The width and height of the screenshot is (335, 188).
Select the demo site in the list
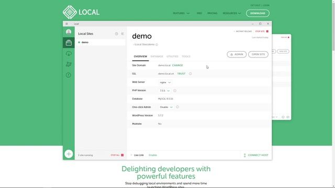pos(100,42)
